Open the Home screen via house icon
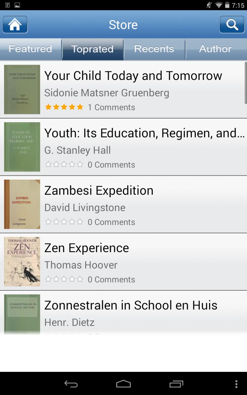The width and height of the screenshot is (247, 395). [15, 24]
